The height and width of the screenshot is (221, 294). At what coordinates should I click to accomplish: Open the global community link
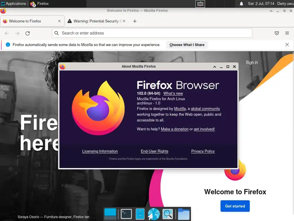[x=205, y=108]
